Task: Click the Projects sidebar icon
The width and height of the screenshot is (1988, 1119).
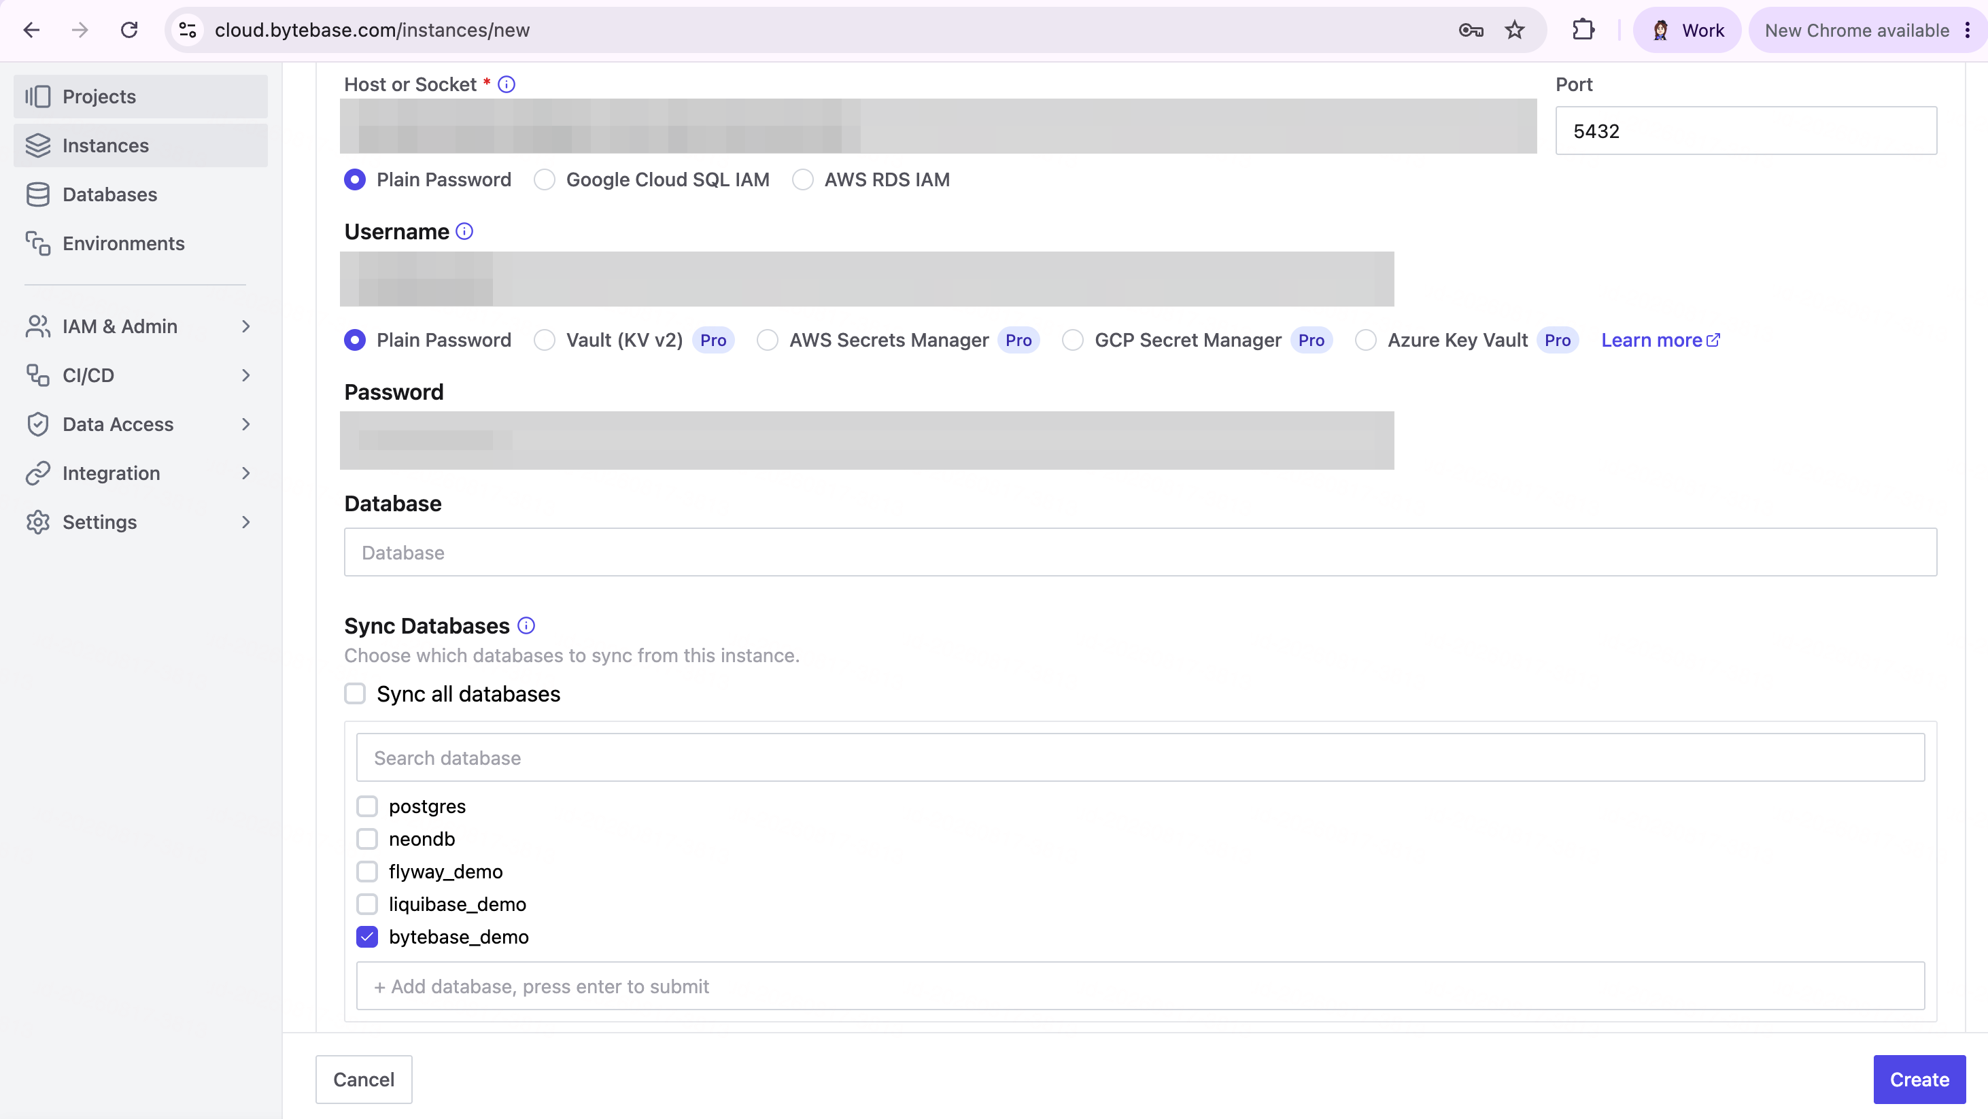Action: [x=38, y=97]
